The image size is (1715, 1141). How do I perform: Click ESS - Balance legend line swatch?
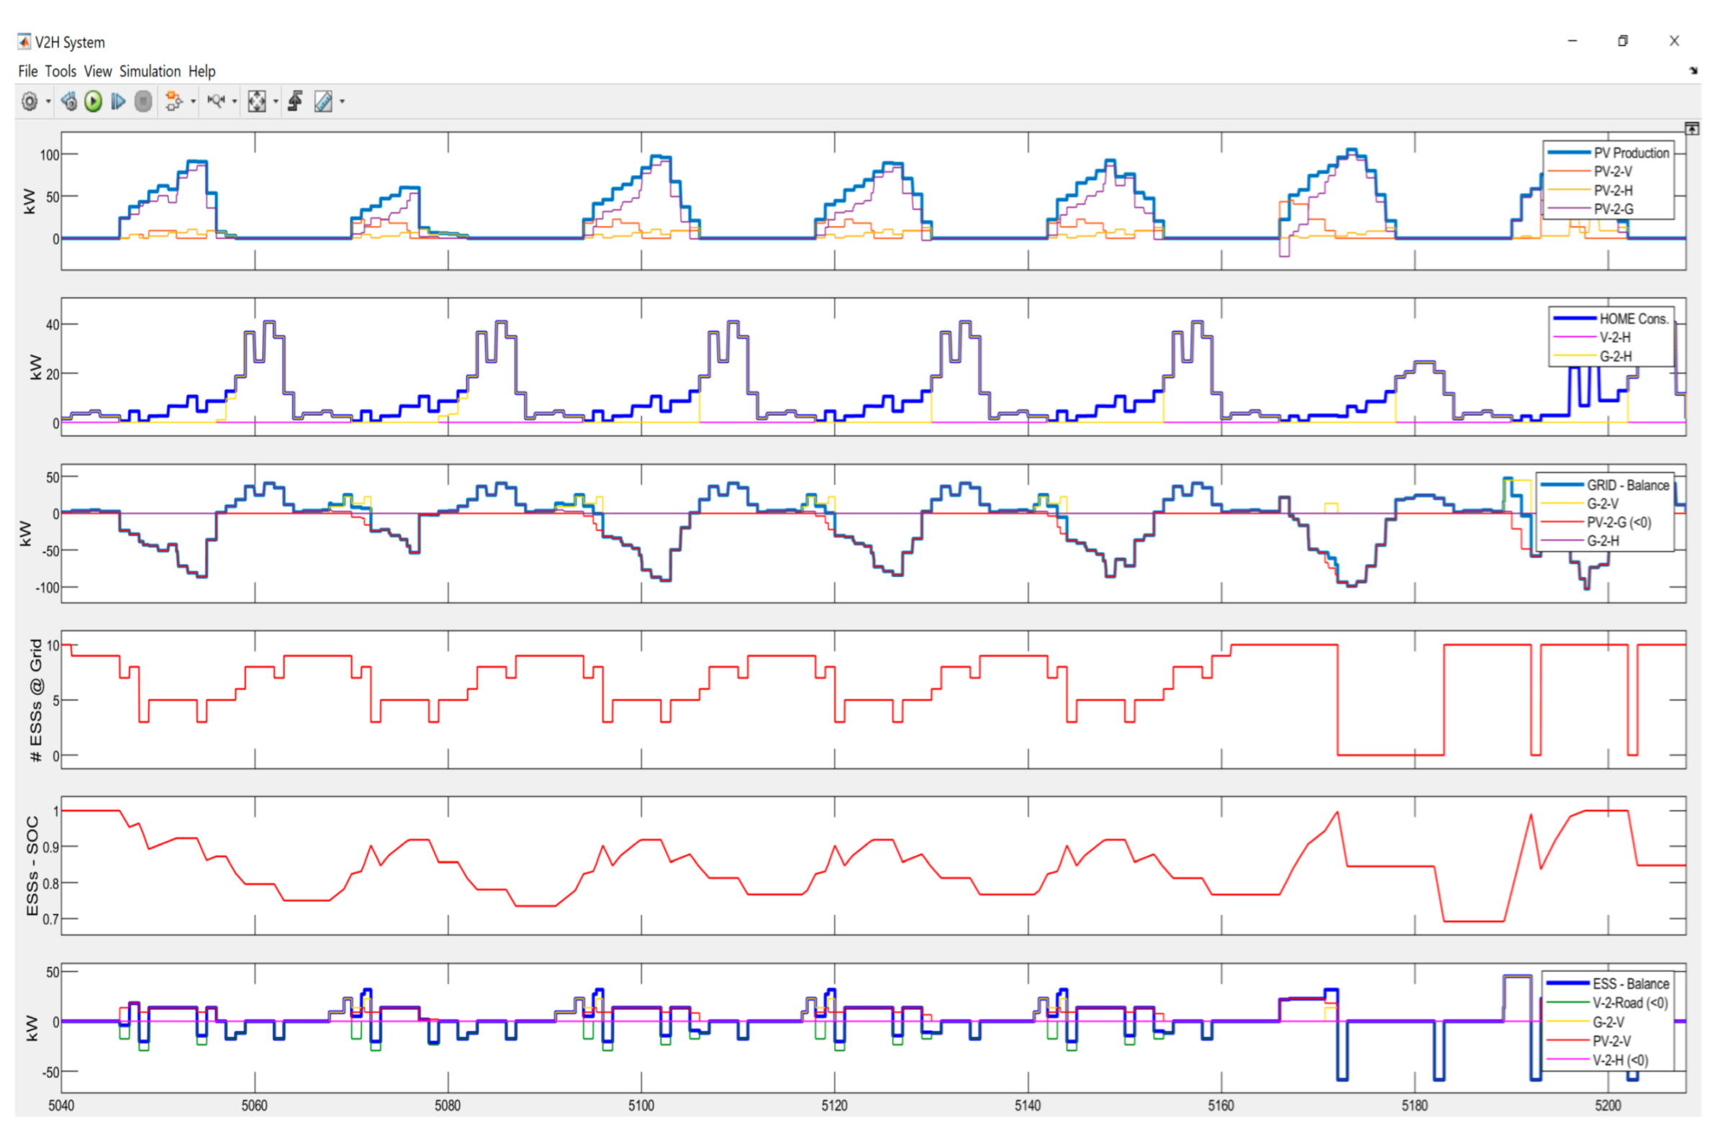point(1567,983)
